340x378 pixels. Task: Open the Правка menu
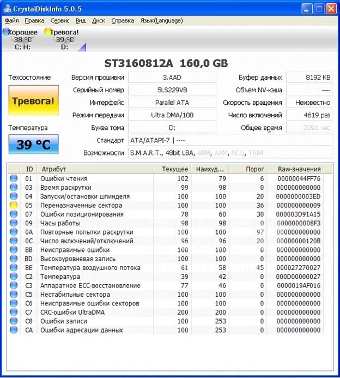(x=34, y=21)
